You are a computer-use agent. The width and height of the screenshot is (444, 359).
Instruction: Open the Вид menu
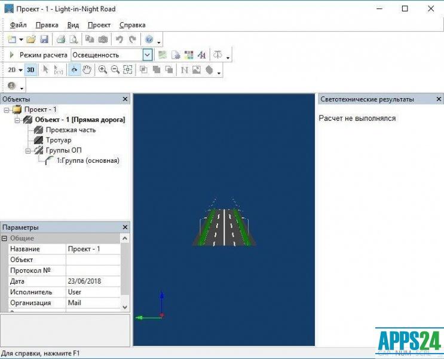click(x=73, y=25)
